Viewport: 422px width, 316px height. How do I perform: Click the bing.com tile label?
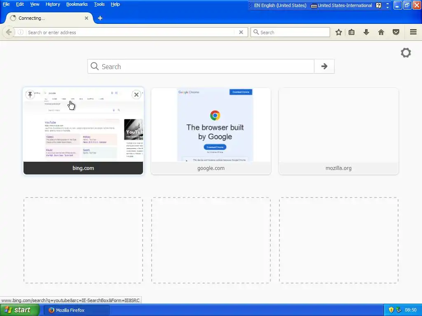pyautogui.click(x=83, y=168)
